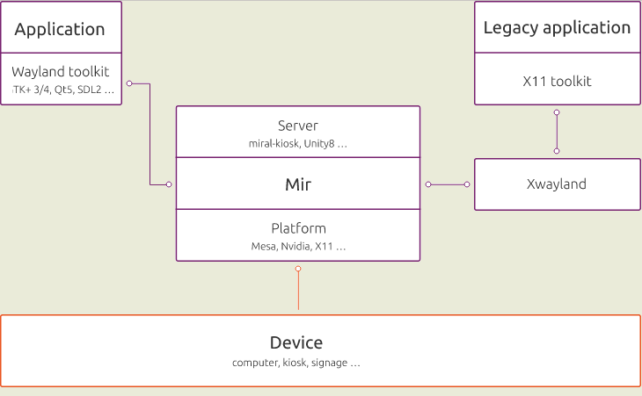This screenshot has width=642, height=396.
Task: Select the miral-kiosk, Unity8 text
Action: [x=297, y=143]
